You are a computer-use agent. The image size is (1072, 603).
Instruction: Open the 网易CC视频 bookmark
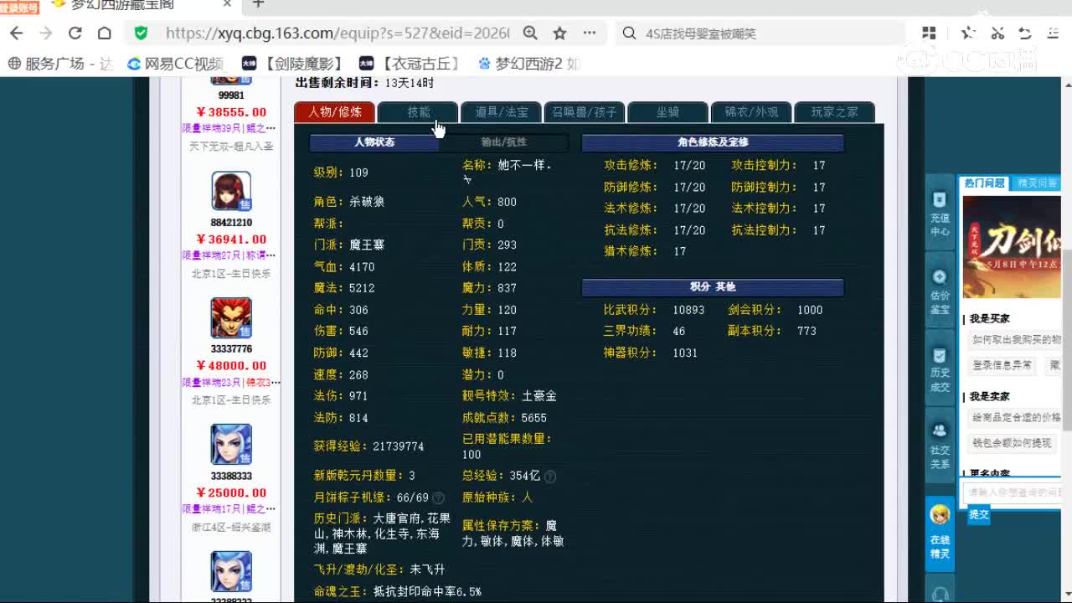(x=175, y=64)
